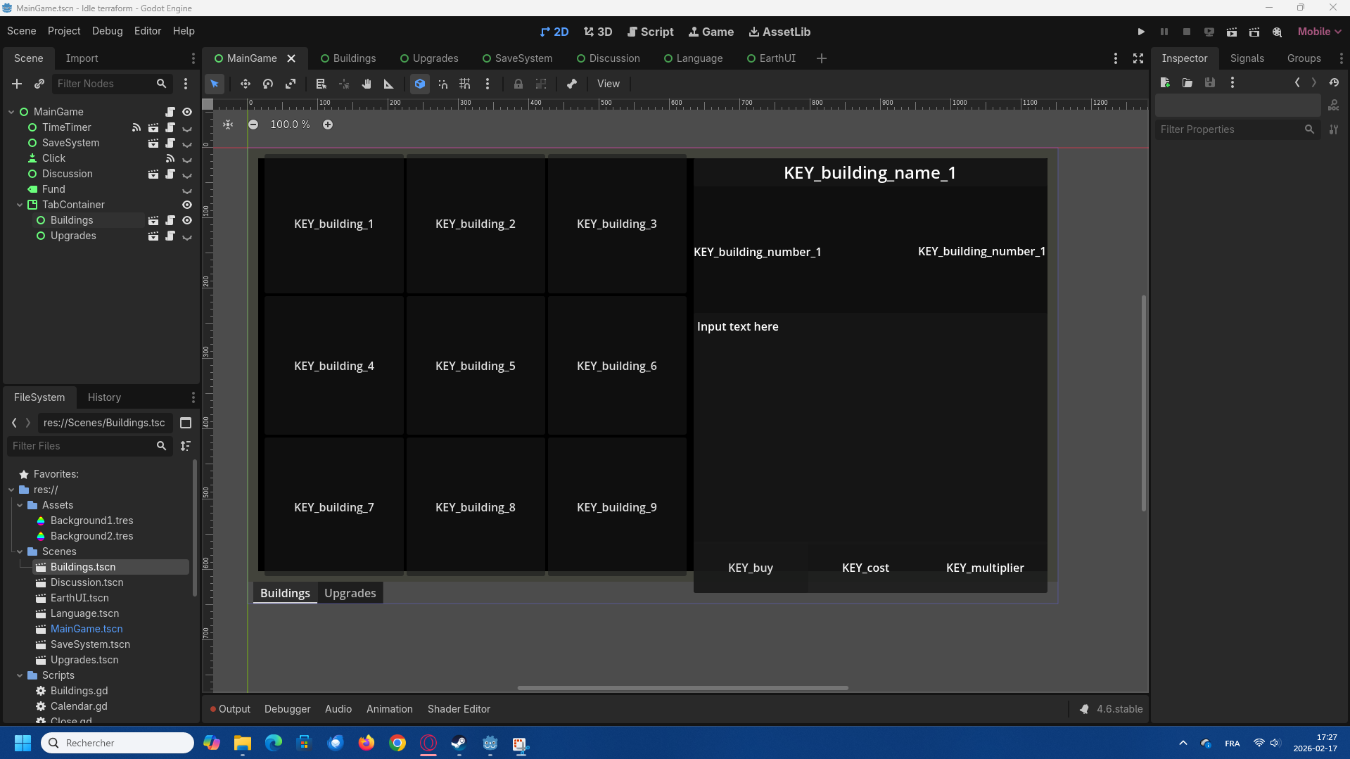Toggle grid snapping in the toolbar

pos(465,84)
